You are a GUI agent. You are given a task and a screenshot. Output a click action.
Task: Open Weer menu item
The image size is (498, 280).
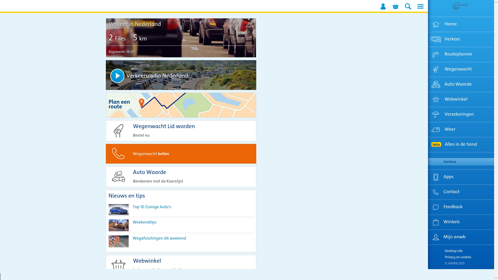coord(461,130)
